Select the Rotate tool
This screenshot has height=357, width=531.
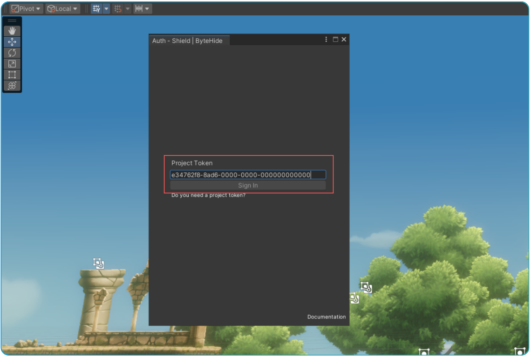click(12, 53)
